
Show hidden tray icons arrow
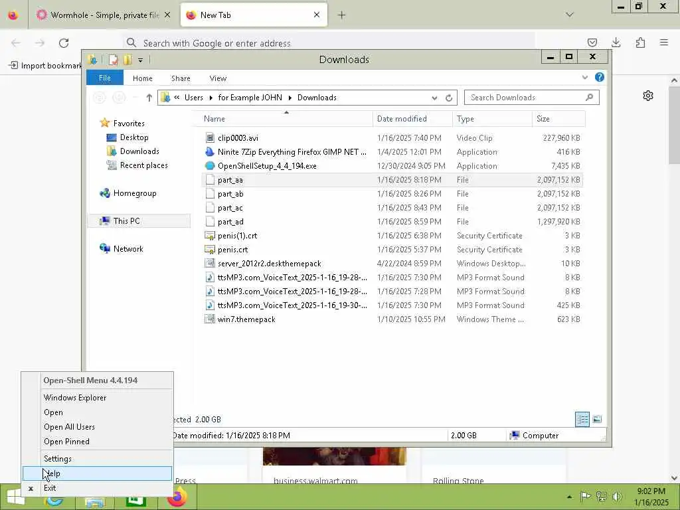pos(569,497)
